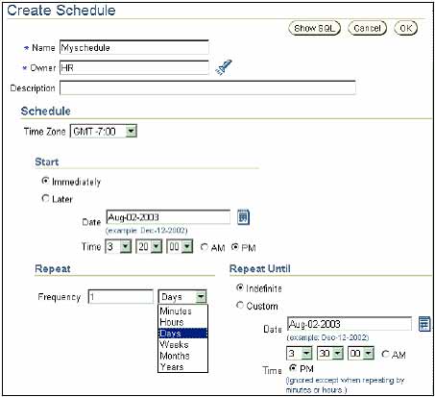The height and width of the screenshot is (397, 435).
Task: Choose Years from the frequency list
Action: pos(183,367)
